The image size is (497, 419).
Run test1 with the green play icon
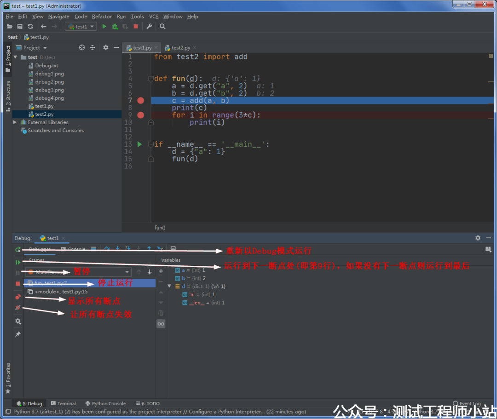[x=104, y=27]
